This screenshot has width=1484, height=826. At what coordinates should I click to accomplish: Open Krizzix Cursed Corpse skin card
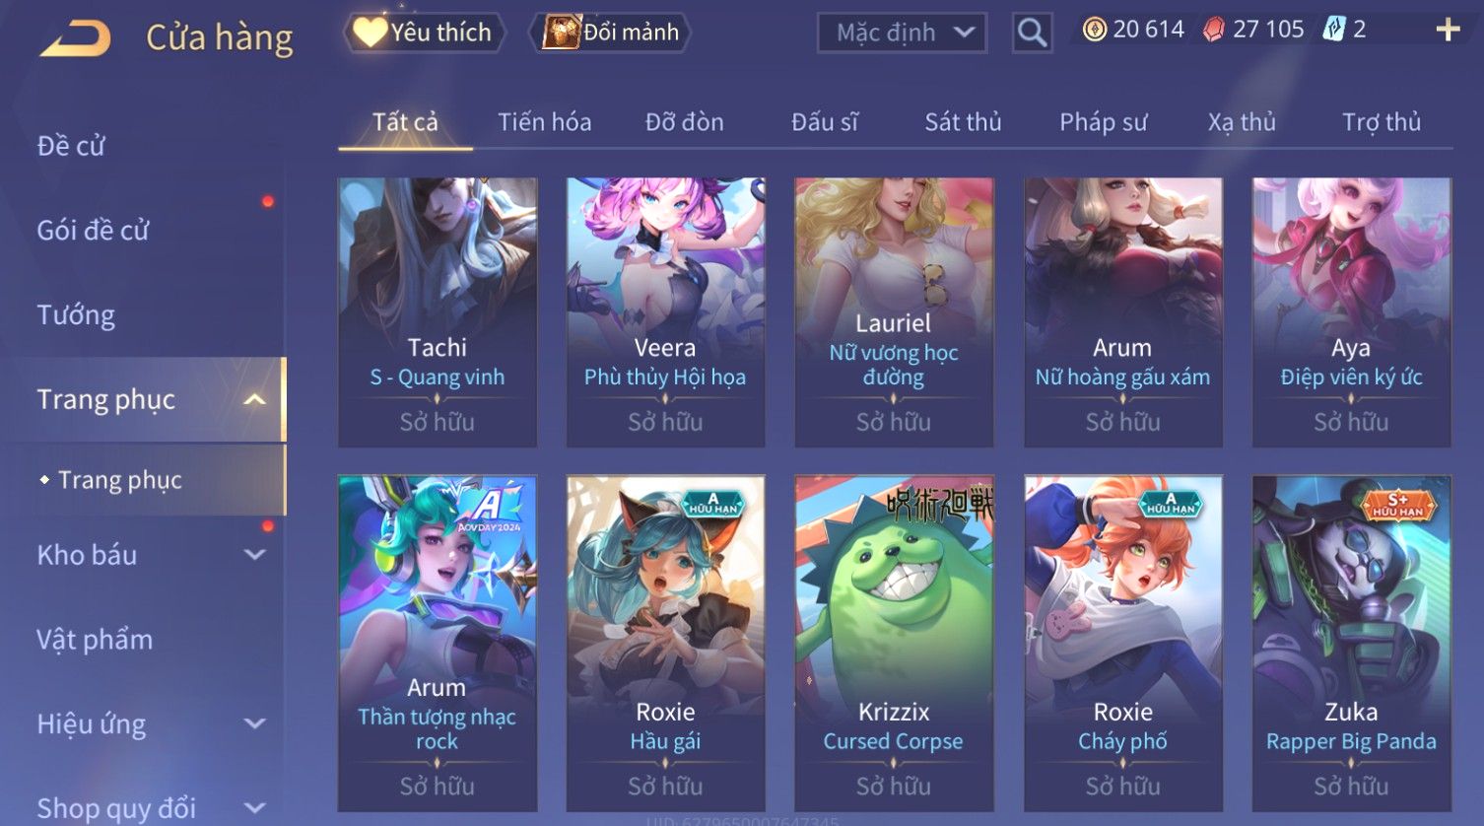(x=894, y=643)
